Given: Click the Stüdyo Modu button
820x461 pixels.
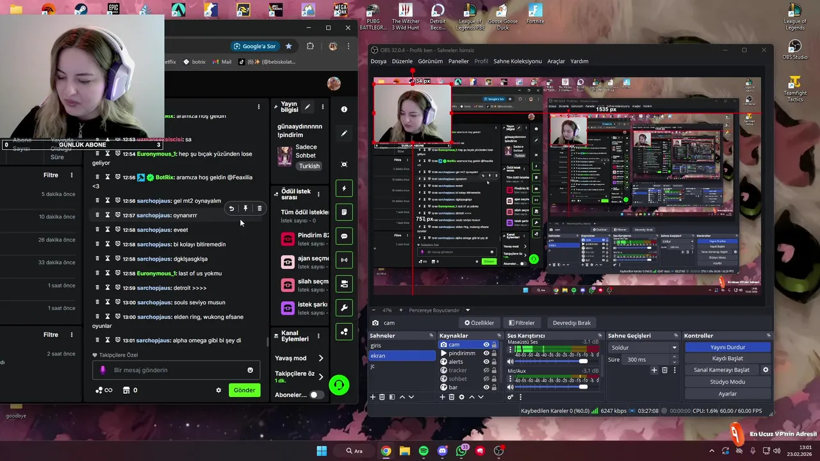Looking at the screenshot, I should click(x=728, y=382).
